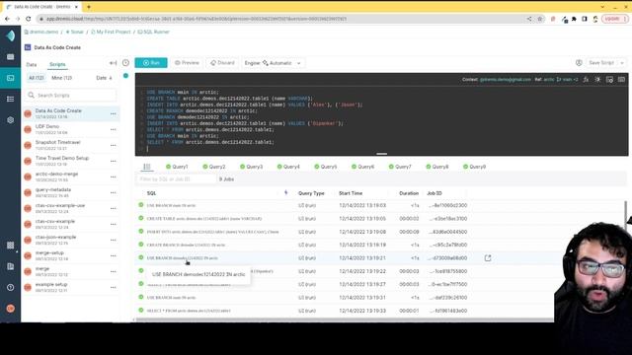Open the Jobs list sidebar icon
The width and height of the screenshot is (632, 355).
tap(11, 99)
